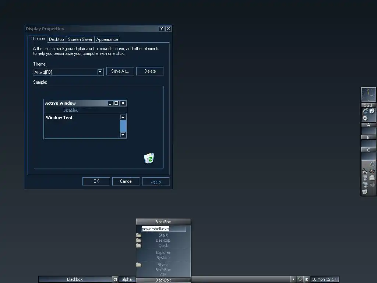Click the folder icon next to Quick
The image size is (377, 283).
tap(139, 245)
